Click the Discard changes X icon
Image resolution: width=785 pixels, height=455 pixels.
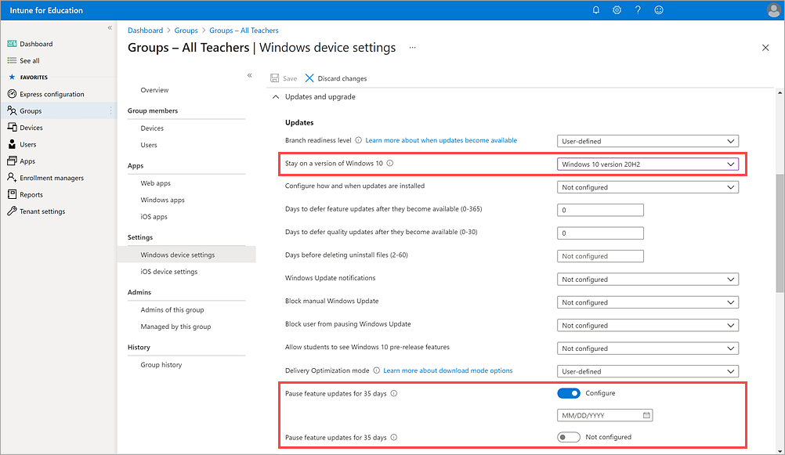click(309, 78)
